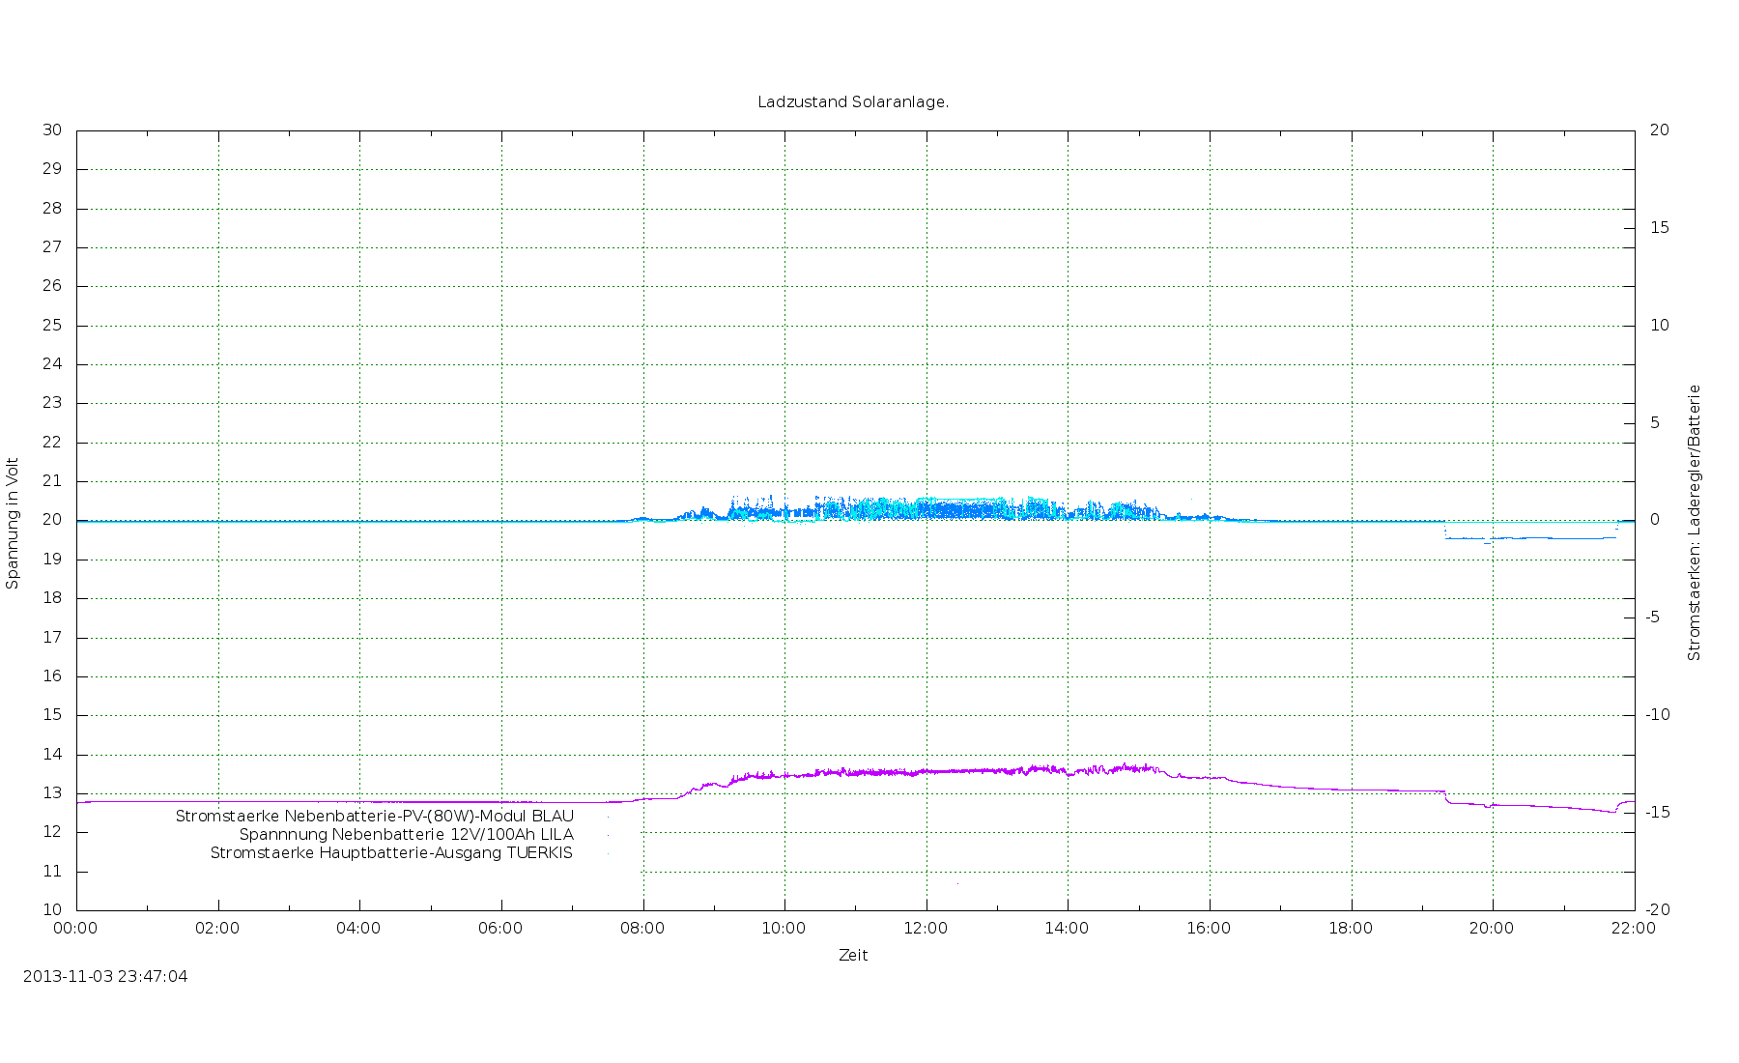
Task: Click the 12:00 time axis tick label
Action: [x=926, y=929]
